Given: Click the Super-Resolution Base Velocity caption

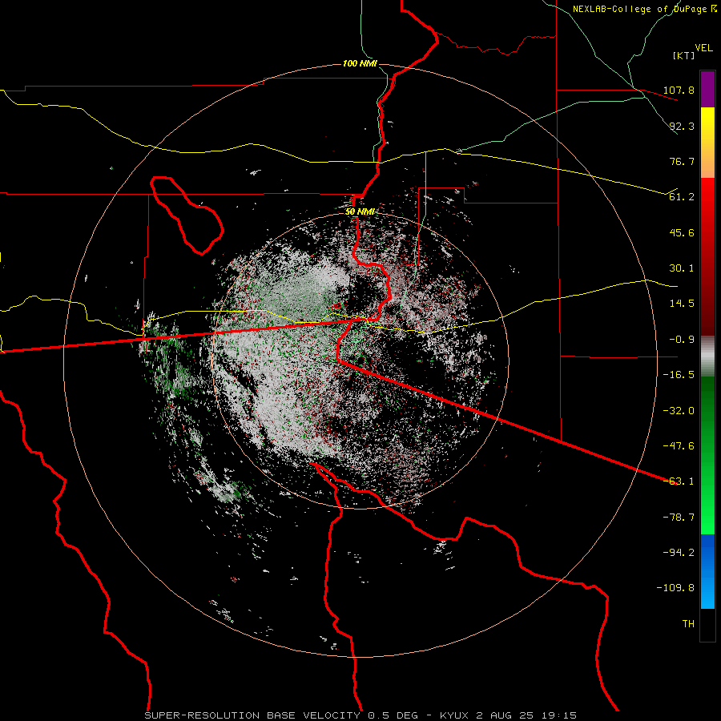Looking at the screenshot, I should coord(360,715).
